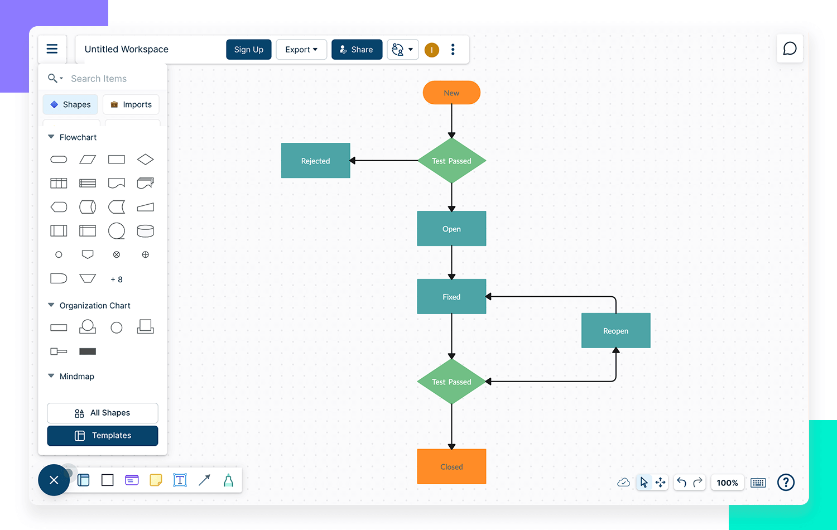The image size is (837, 530).
Task: Select the Reopen box
Action: 616,331
